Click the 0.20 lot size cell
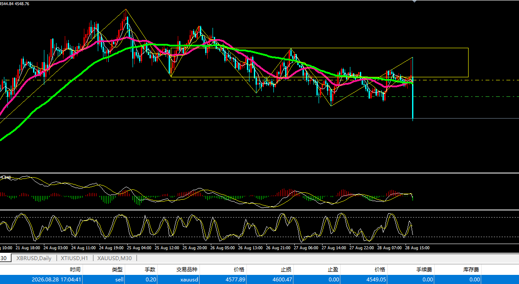The width and height of the screenshot is (519, 284). (x=151, y=280)
